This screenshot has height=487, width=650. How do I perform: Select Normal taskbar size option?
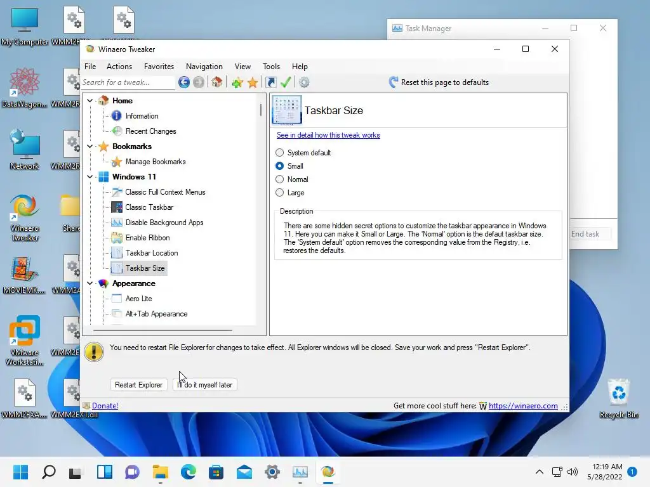click(x=292, y=179)
